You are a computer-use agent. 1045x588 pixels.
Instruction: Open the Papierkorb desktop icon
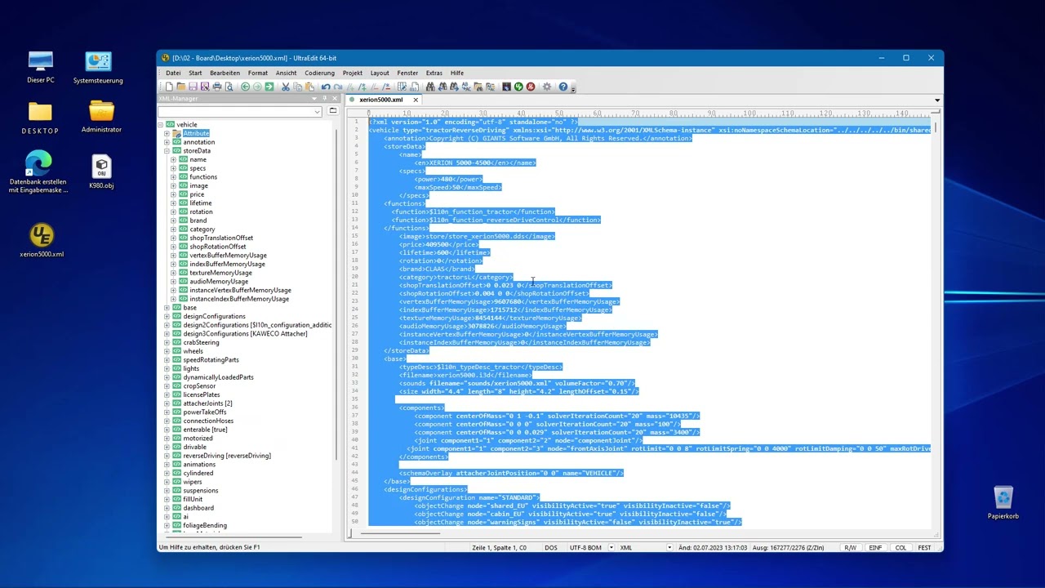[1003, 502]
